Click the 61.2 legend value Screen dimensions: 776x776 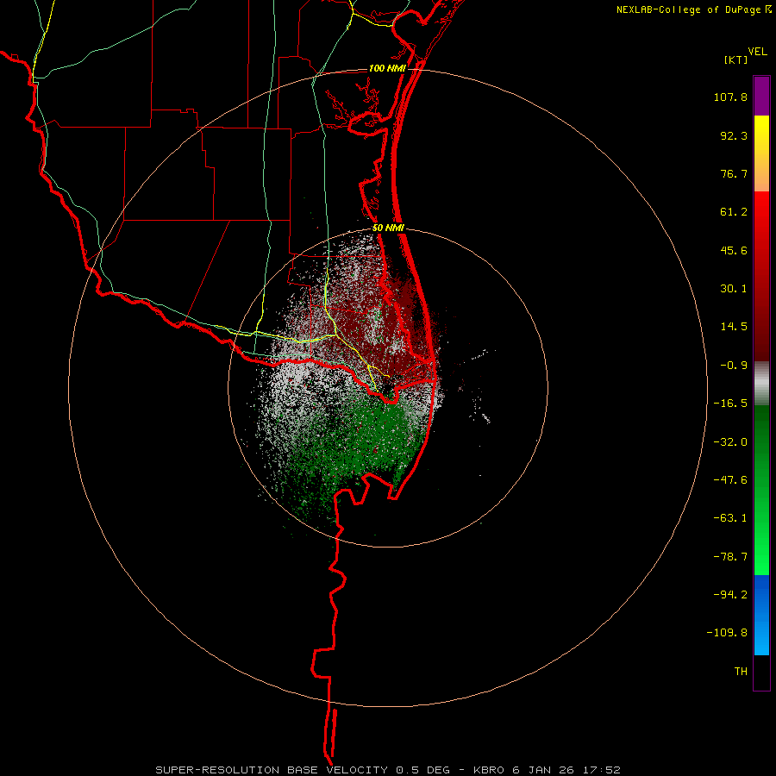(x=734, y=212)
